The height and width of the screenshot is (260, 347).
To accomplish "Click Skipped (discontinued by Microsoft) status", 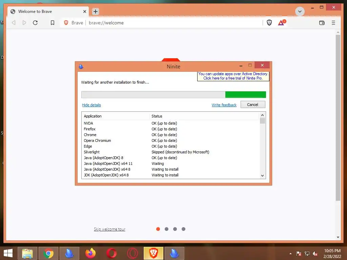I will tap(180, 152).
